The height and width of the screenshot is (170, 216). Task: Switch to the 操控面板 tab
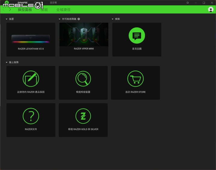(25, 10)
